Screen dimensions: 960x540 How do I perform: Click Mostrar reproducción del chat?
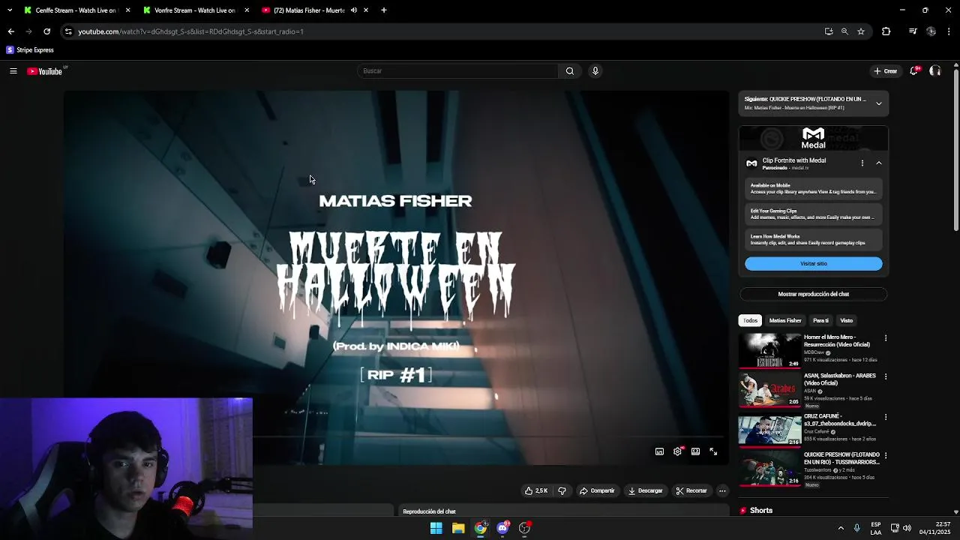814,294
